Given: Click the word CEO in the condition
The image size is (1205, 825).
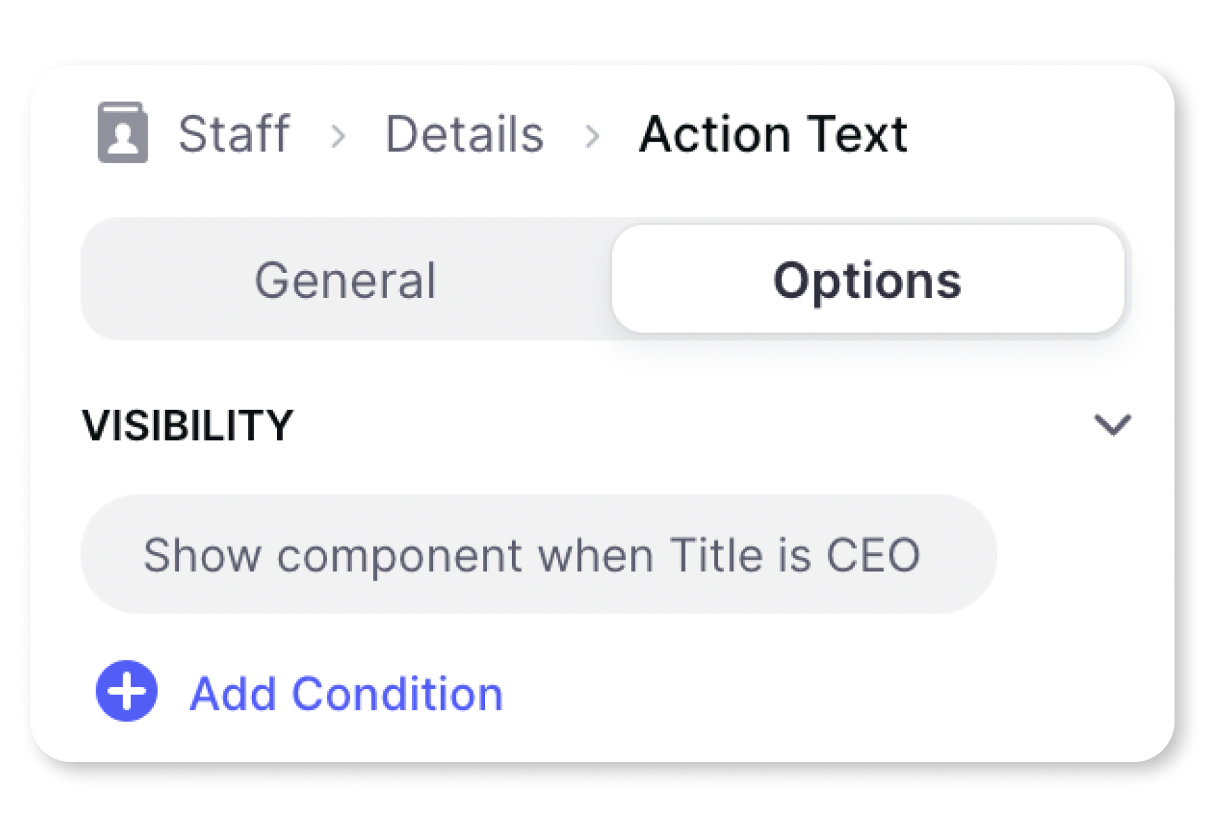Looking at the screenshot, I should tap(873, 555).
